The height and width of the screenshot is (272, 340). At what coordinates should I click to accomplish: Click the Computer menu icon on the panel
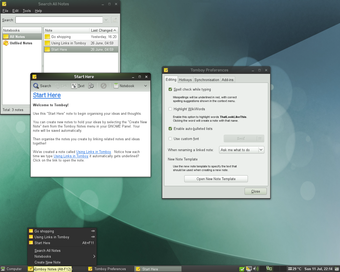[x=3, y=269]
